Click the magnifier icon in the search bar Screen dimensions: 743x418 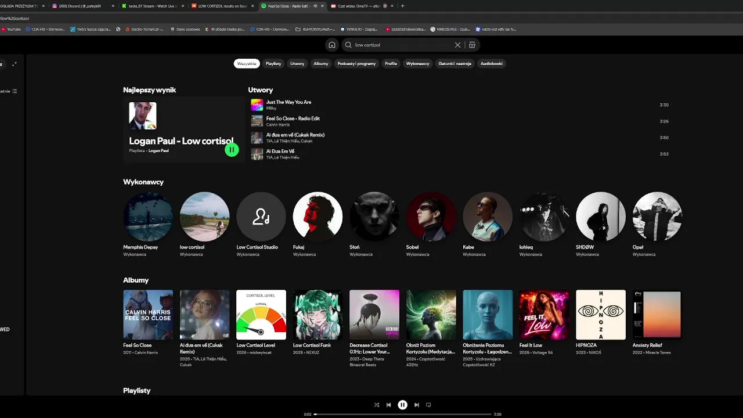point(348,45)
